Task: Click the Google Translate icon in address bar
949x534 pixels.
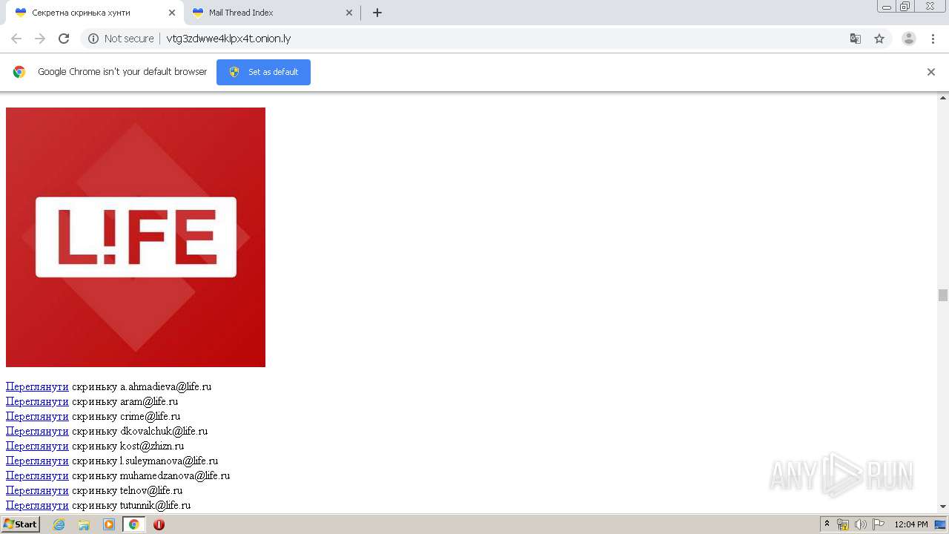Action: point(855,39)
